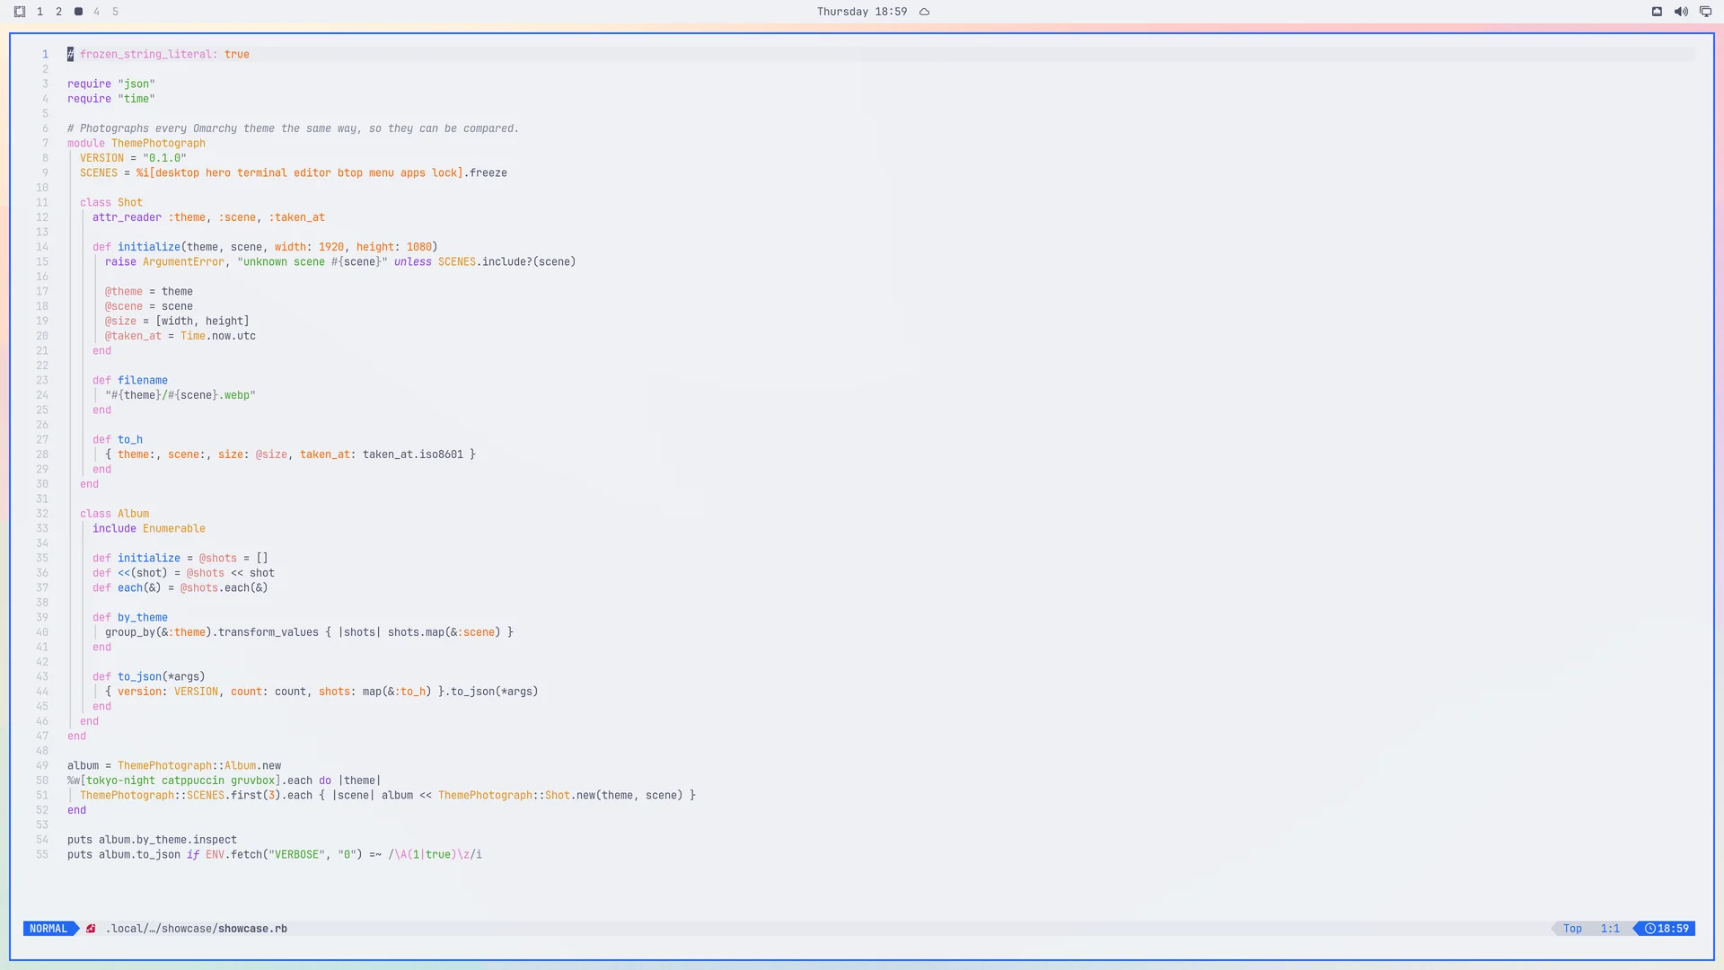The width and height of the screenshot is (1724, 970).
Task: Click the Top scroll position indicator
Action: pos(1572,929)
